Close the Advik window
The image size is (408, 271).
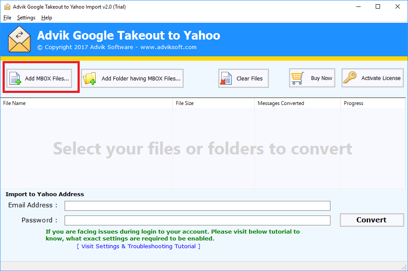398,7
